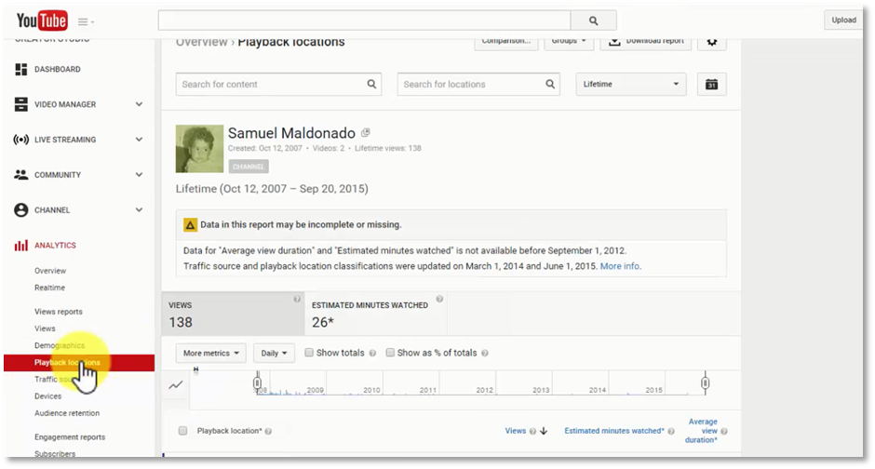875x469 pixels.
Task: Open the calendar date picker icon
Action: pos(711,84)
